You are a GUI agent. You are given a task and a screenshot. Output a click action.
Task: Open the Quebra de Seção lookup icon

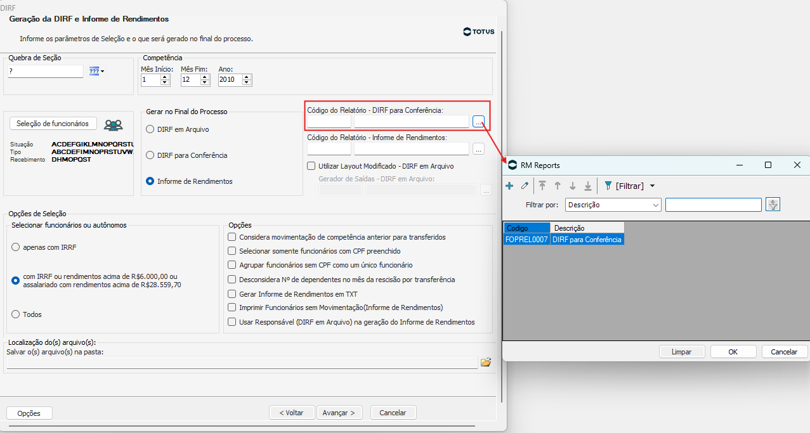(x=94, y=71)
